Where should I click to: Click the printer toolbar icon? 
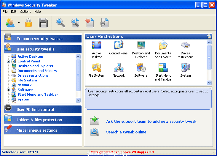[104, 23]
